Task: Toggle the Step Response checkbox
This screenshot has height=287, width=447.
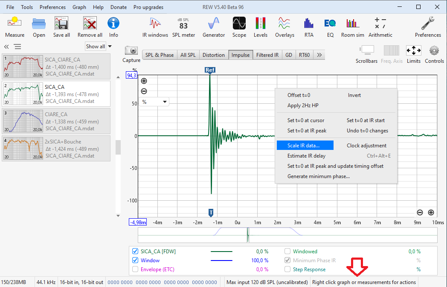Action: click(287, 269)
